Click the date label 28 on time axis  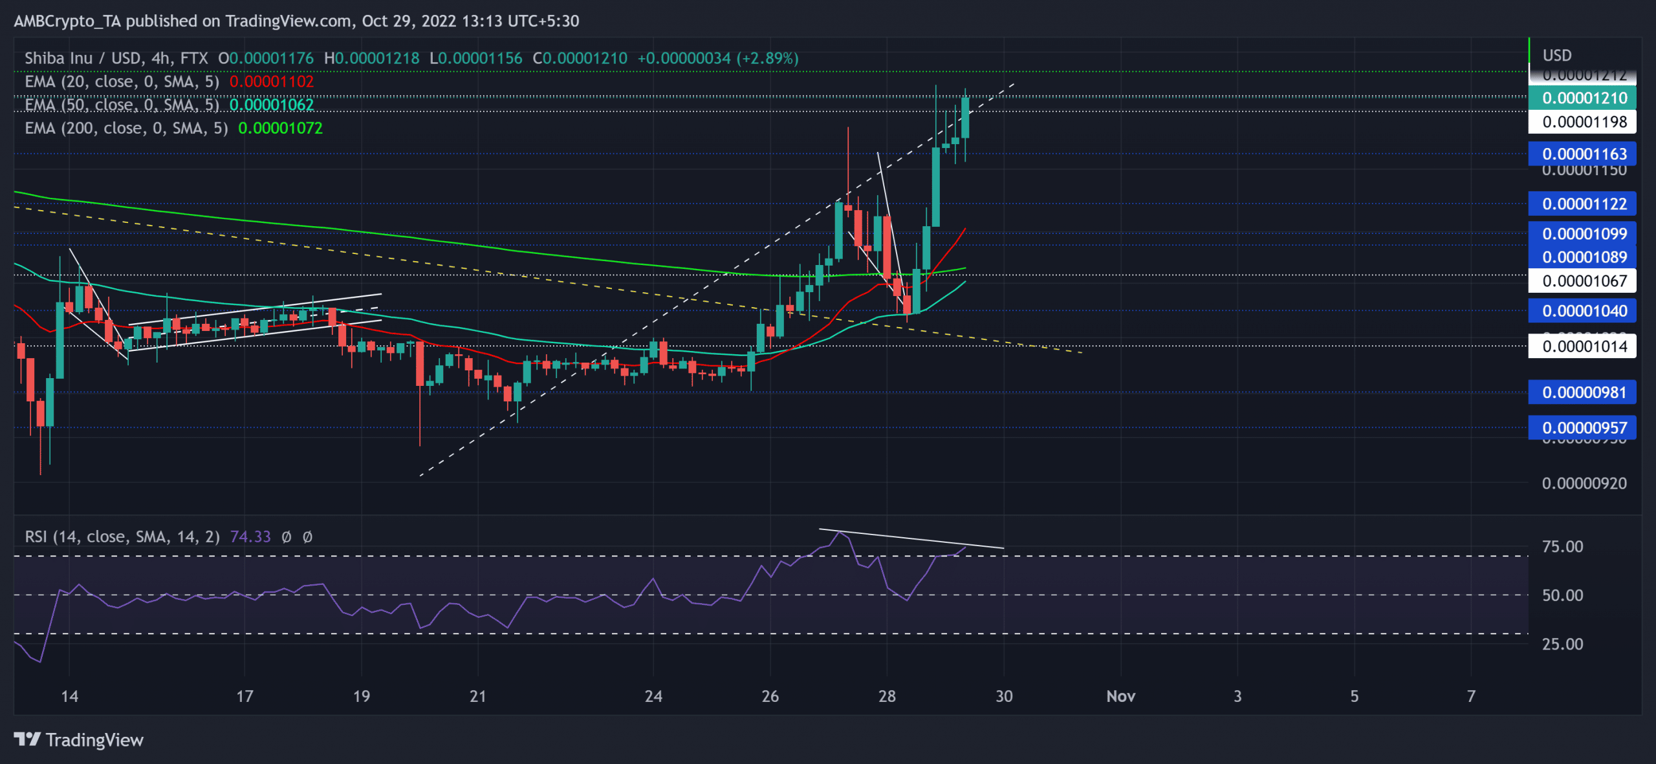pos(887,696)
